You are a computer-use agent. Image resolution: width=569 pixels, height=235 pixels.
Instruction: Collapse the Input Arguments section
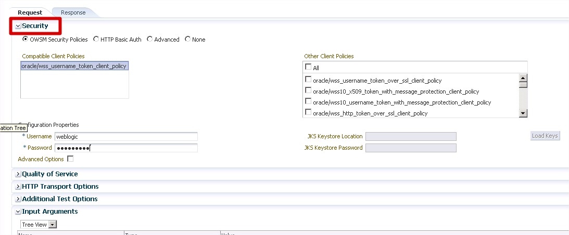pos(18,212)
